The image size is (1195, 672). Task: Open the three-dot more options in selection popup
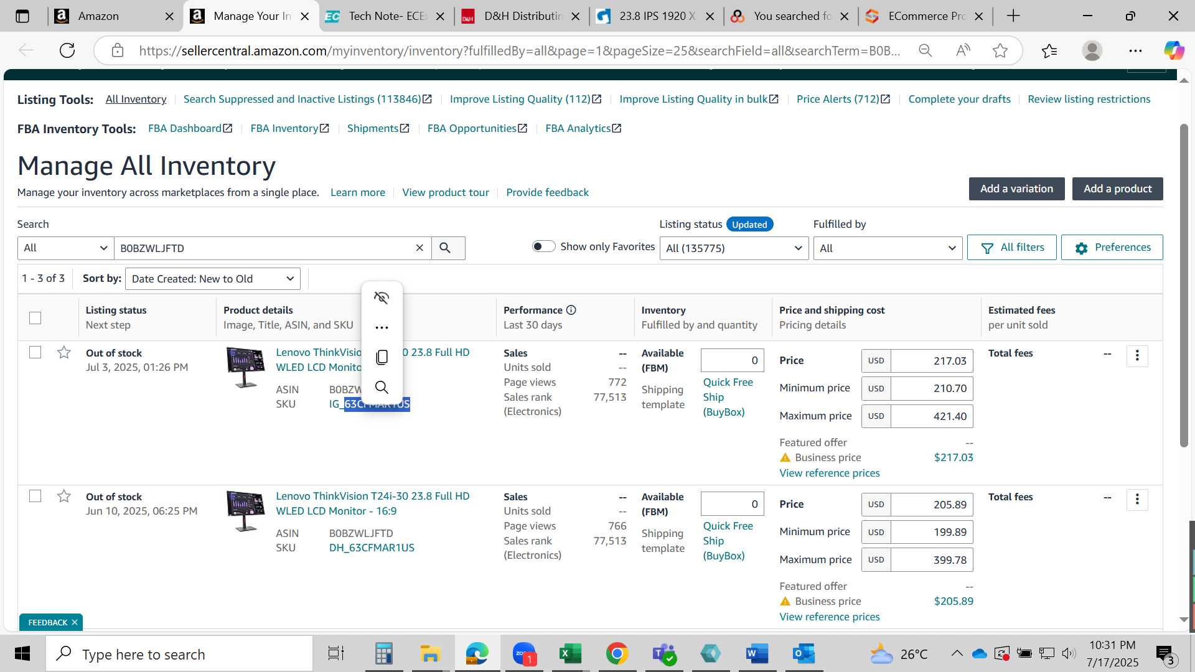click(382, 327)
